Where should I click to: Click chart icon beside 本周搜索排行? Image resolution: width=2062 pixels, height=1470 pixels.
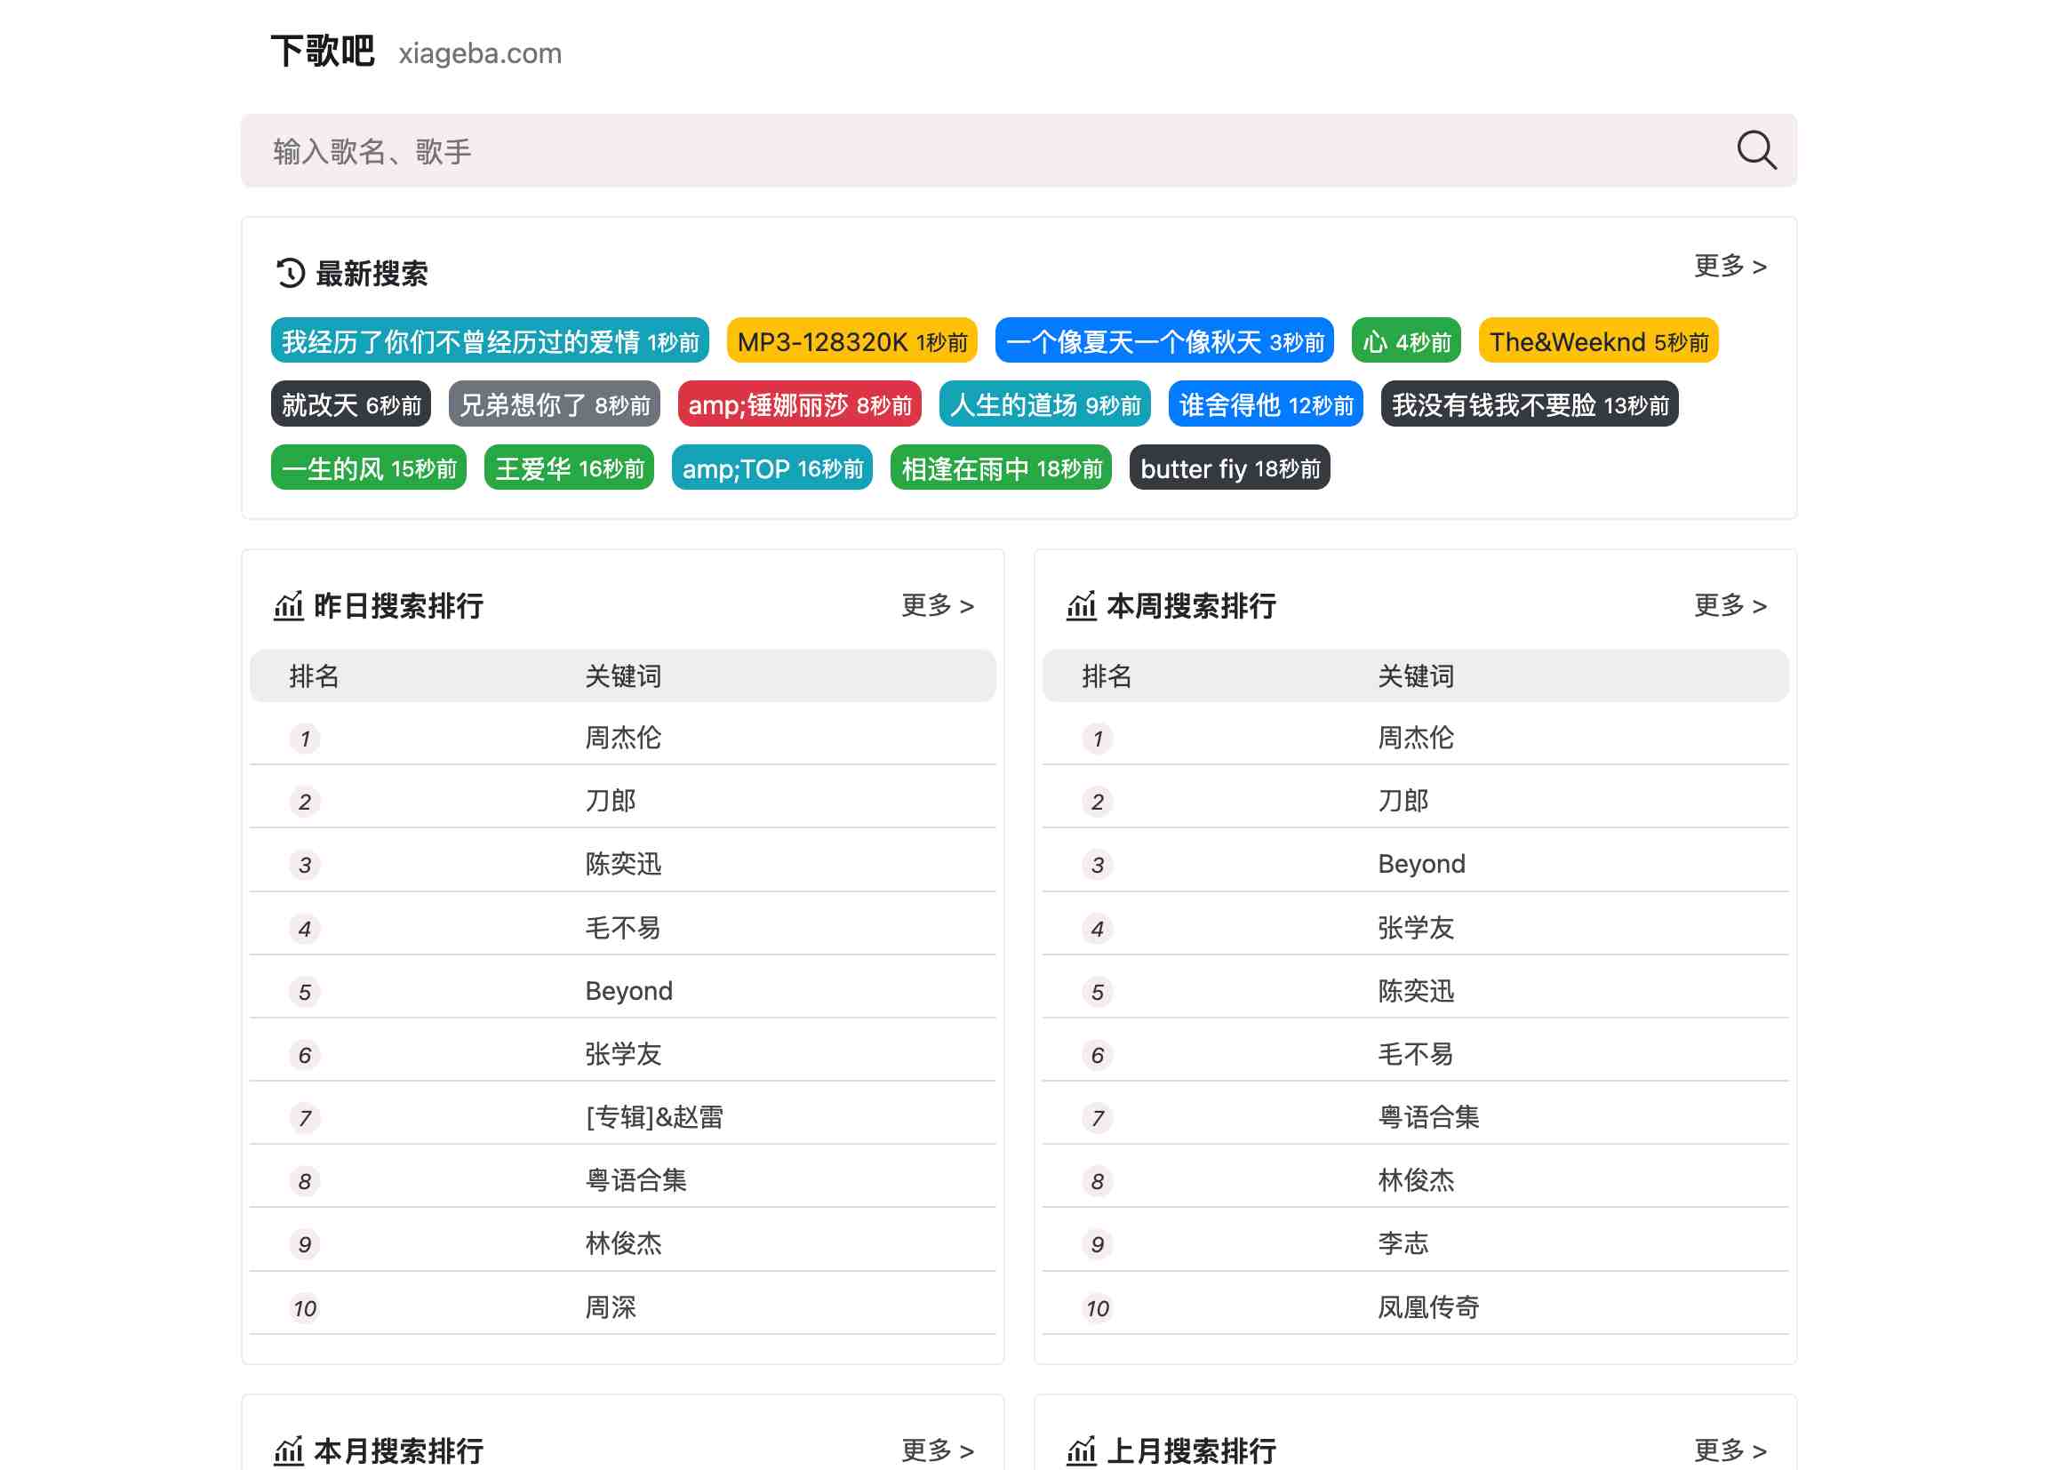(x=1081, y=605)
